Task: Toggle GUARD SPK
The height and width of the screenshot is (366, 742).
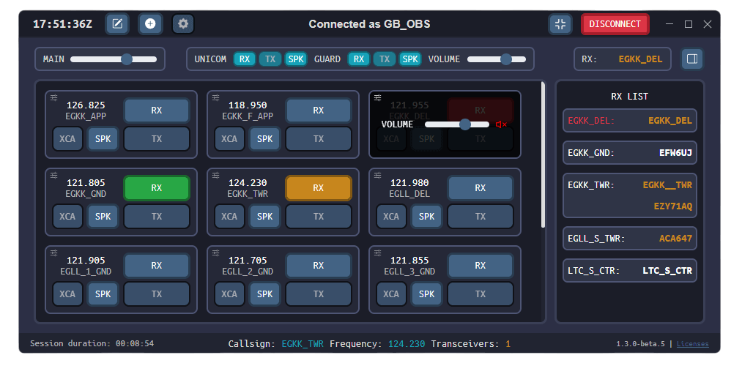Action: pyautogui.click(x=410, y=59)
